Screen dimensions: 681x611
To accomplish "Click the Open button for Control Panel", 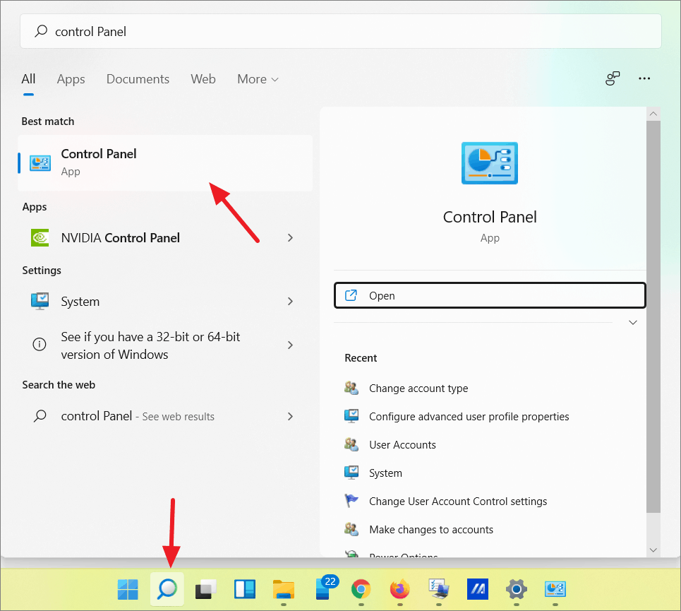I will coord(490,295).
